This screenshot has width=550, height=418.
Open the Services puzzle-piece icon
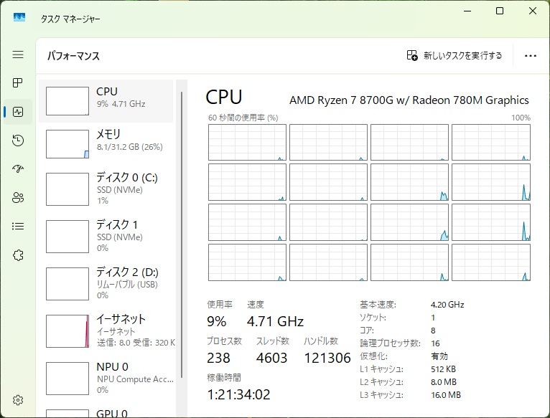click(x=18, y=255)
